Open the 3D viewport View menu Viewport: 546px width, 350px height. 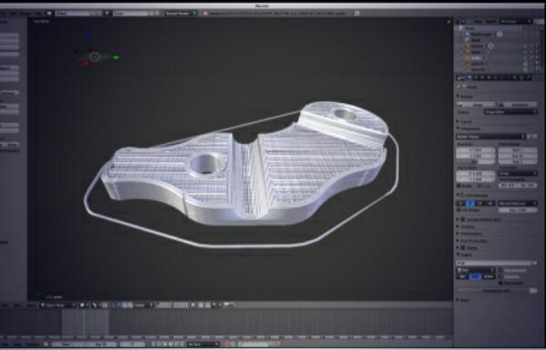click(x=5, y=305)
